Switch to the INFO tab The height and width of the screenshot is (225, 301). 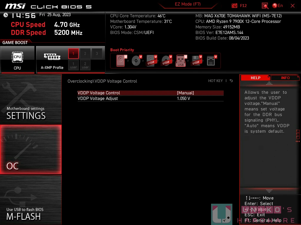[x=285, y=78]
